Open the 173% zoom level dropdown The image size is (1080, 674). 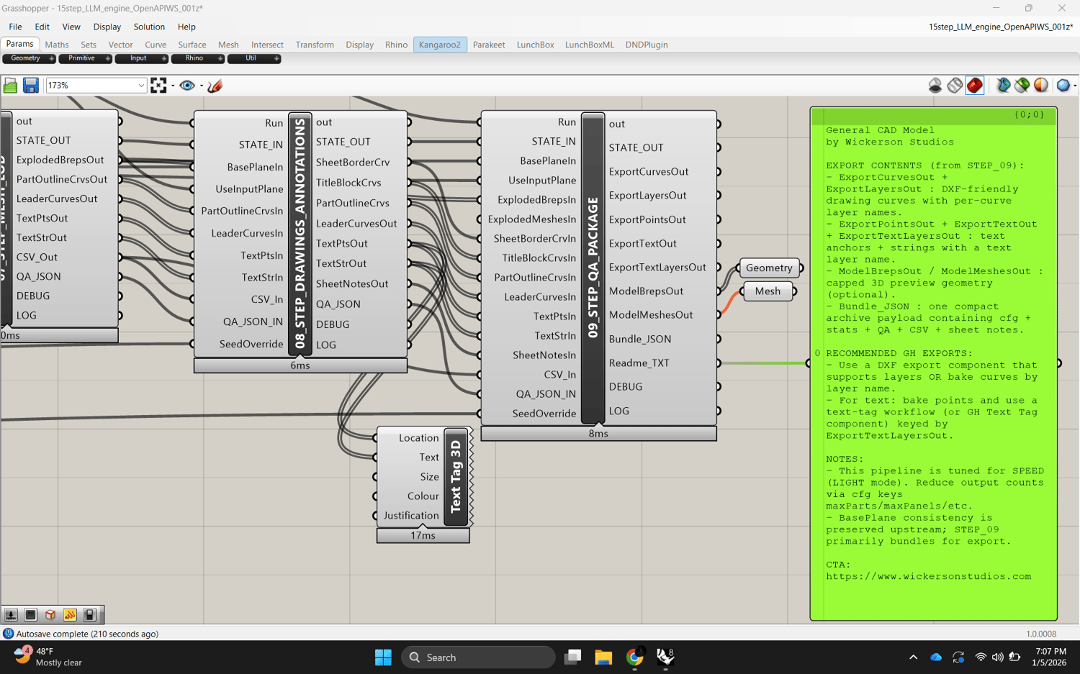pyautogui.click(x=140, y=86)
